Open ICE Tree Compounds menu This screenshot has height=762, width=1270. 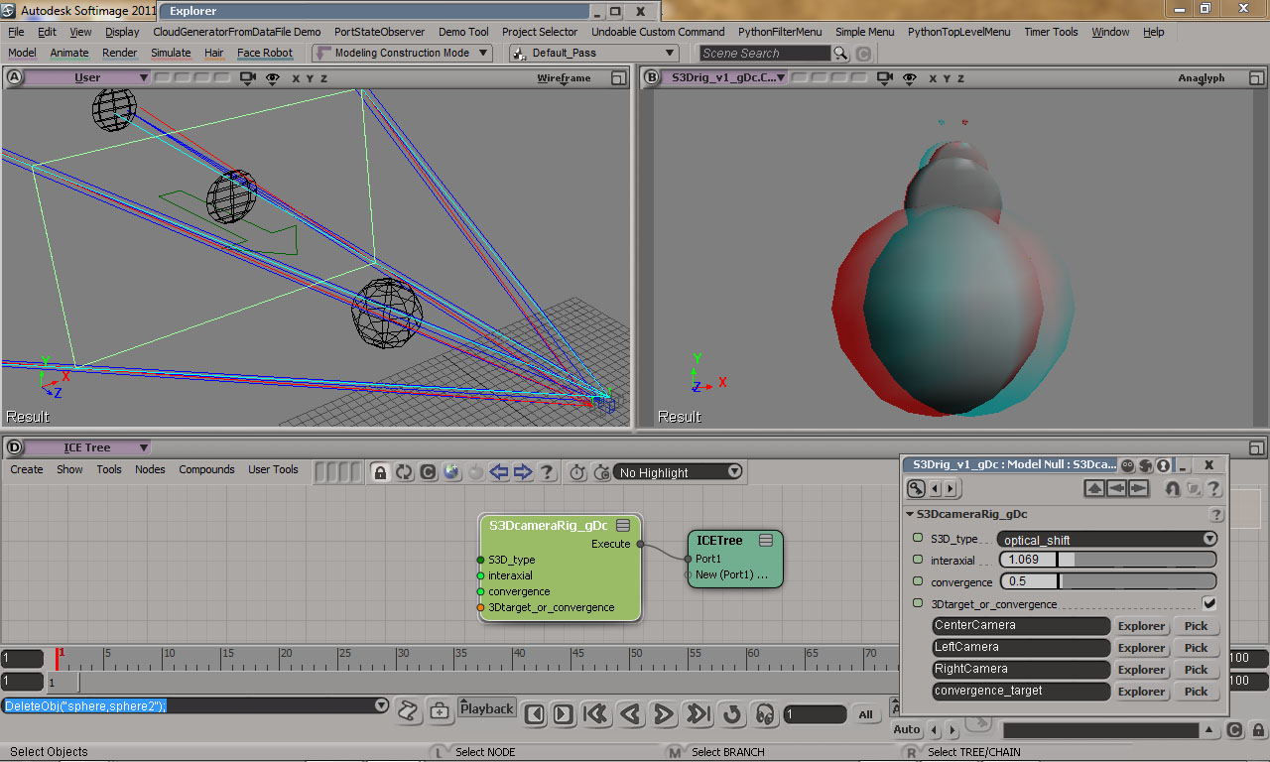click(x=206, y=469)
